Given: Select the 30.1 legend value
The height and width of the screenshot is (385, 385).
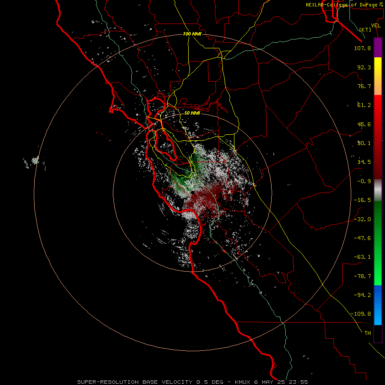Looking at the screenshot, I should click(364, 143).
